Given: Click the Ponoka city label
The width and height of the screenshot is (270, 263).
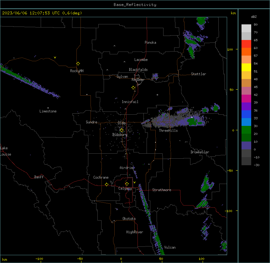Looking at the screenshot, I should click(150, 42).
